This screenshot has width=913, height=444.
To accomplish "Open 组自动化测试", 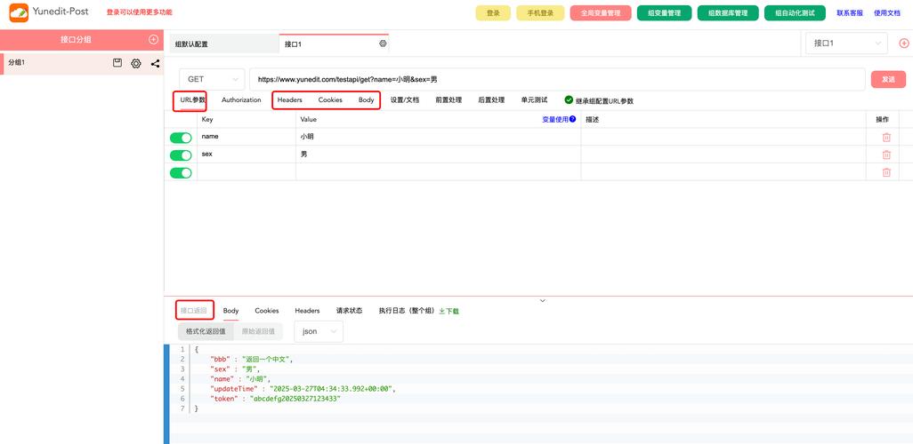I will click(795, 12).
